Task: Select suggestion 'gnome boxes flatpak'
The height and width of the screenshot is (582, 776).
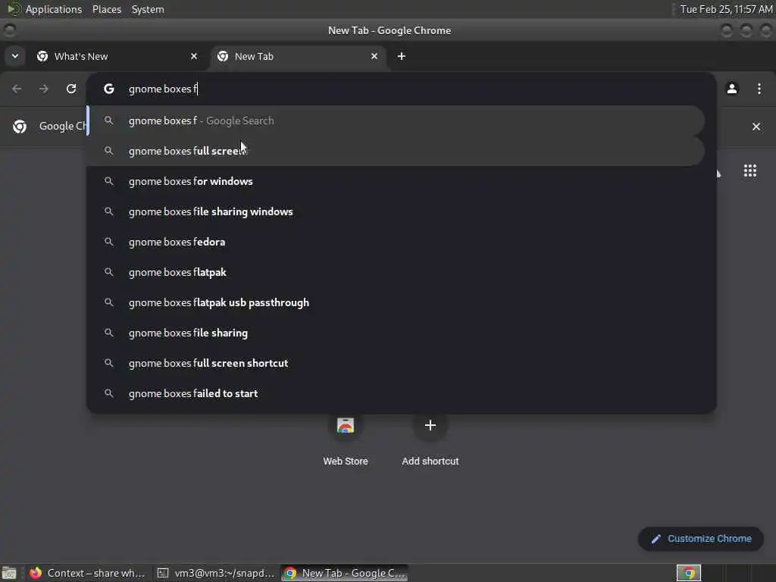Action: click(396, 272)
